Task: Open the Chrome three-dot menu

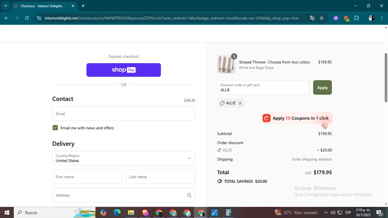Action: coord(382,18)
